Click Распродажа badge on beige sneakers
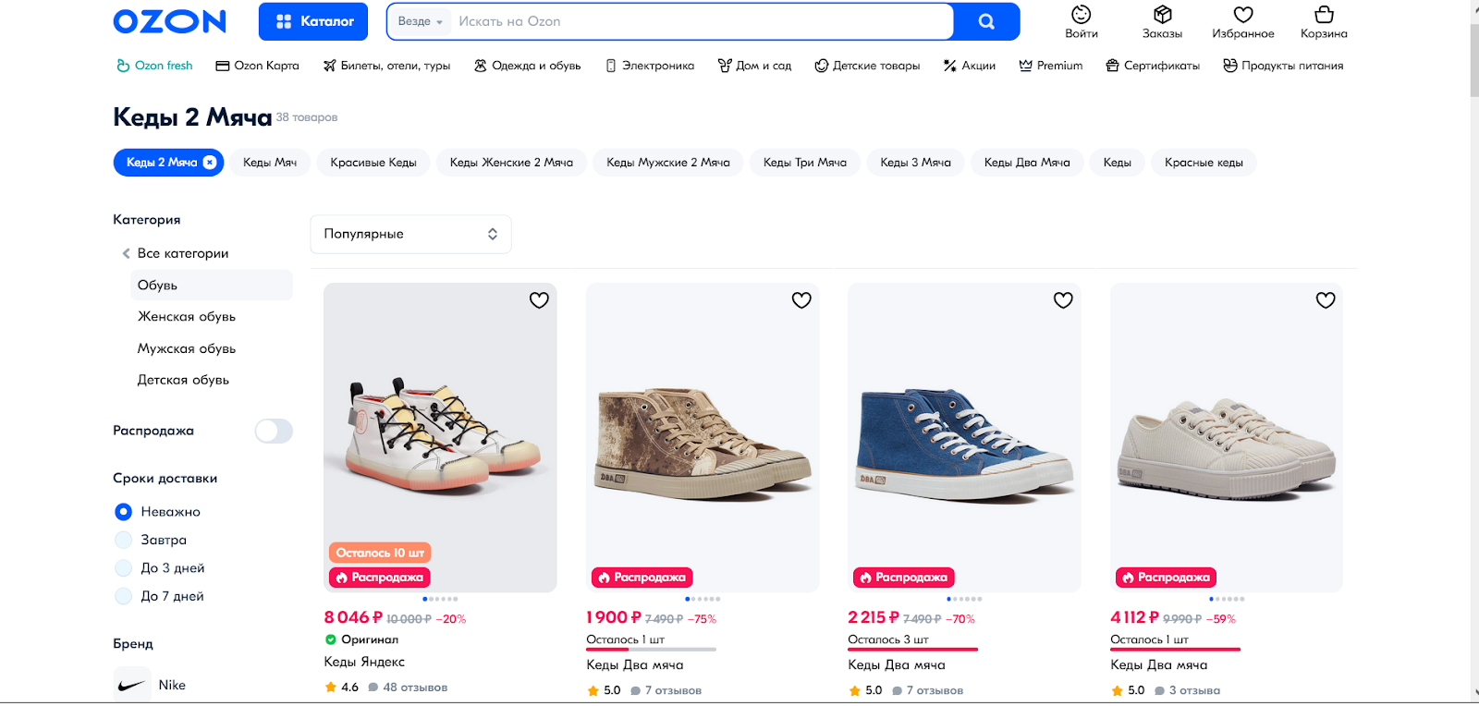1479x706 pixels. (x=1167, y=578)
